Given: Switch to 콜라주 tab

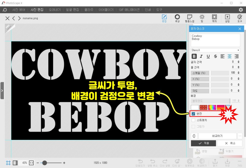Looking at the screenshot, I should [89, 10].
